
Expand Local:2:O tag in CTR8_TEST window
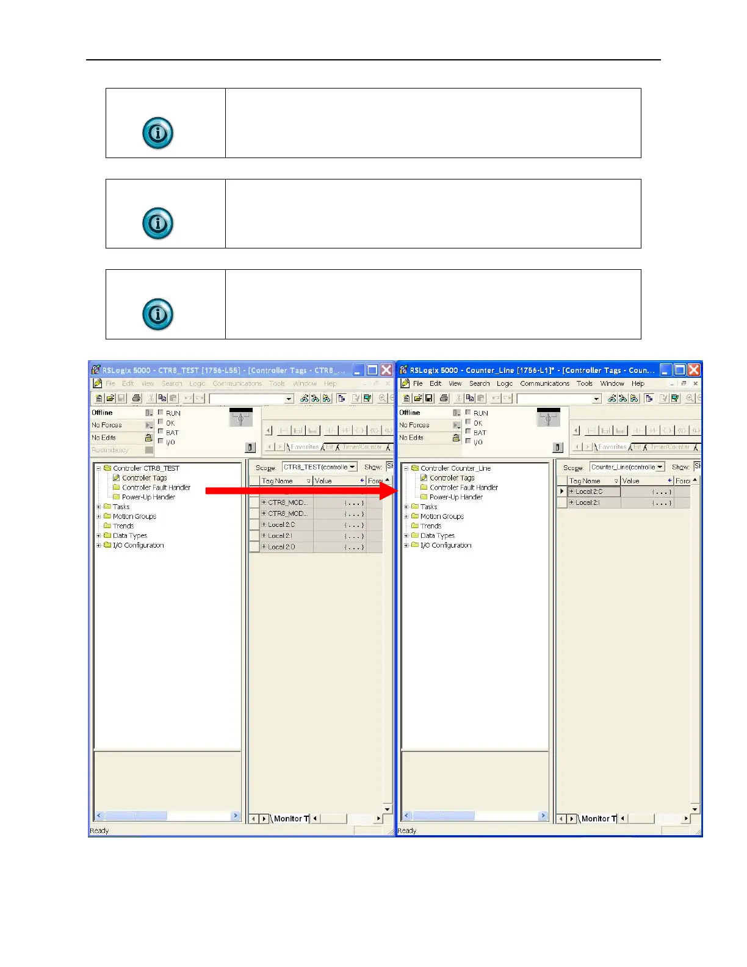[x=264, y=547]
